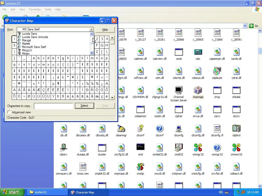
Task: Select the ¼ fraction character cell
Action: [x=87, y=83]
